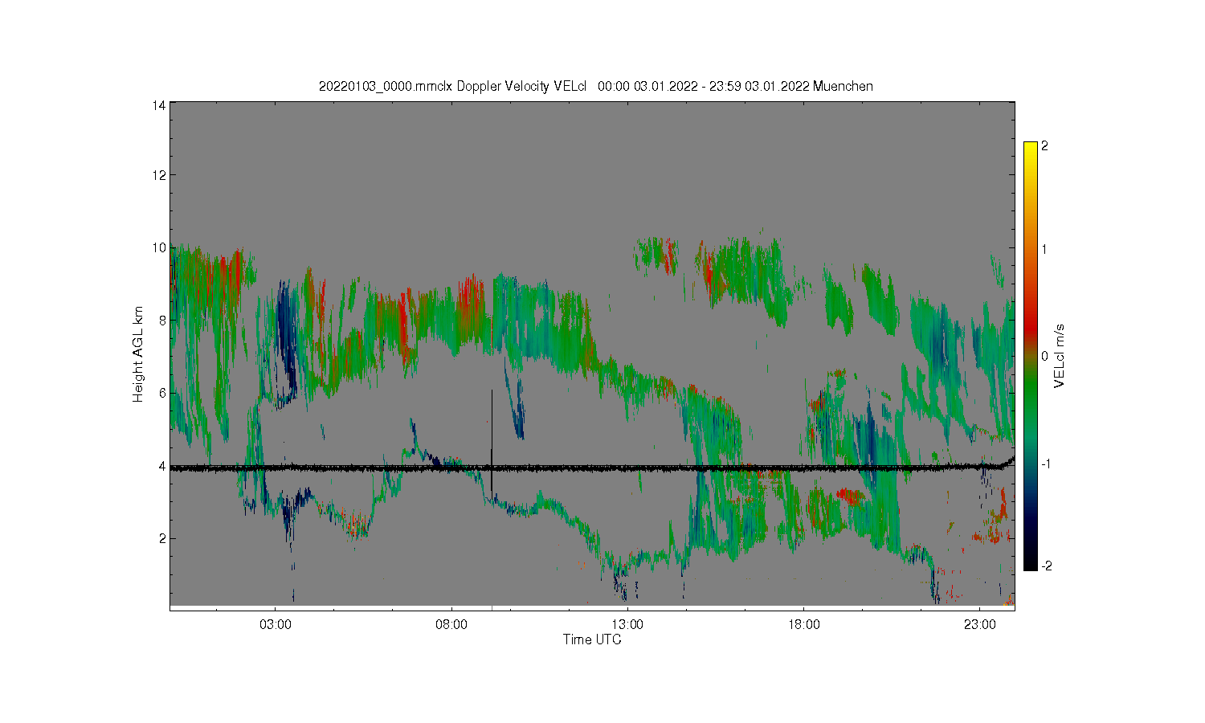Click the 03:00 time tick label

coord(276,624)
